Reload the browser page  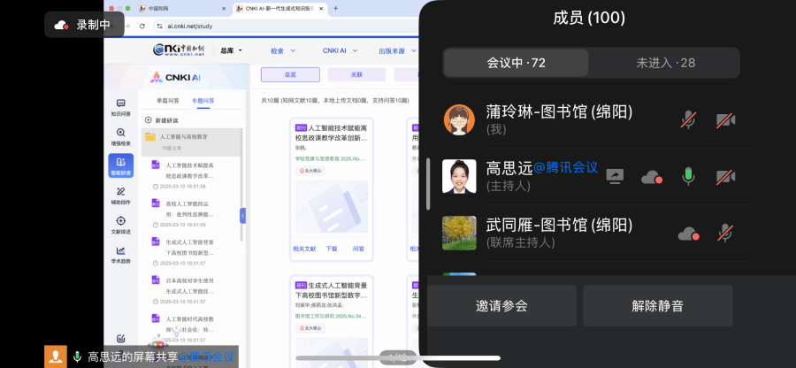tap(142, 26)
